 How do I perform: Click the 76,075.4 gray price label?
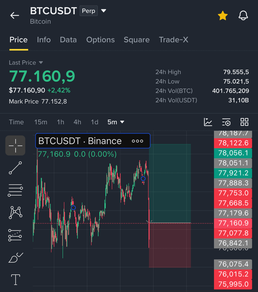click(233, 264)
